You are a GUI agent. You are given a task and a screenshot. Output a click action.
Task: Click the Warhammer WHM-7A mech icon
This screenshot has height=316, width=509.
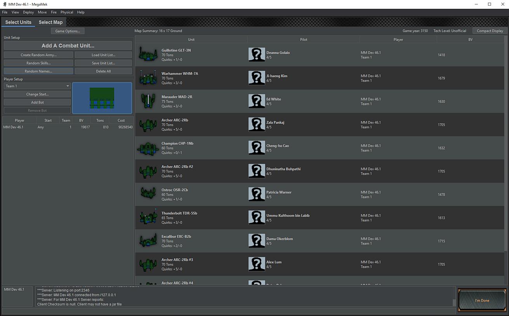click(148, 78)
